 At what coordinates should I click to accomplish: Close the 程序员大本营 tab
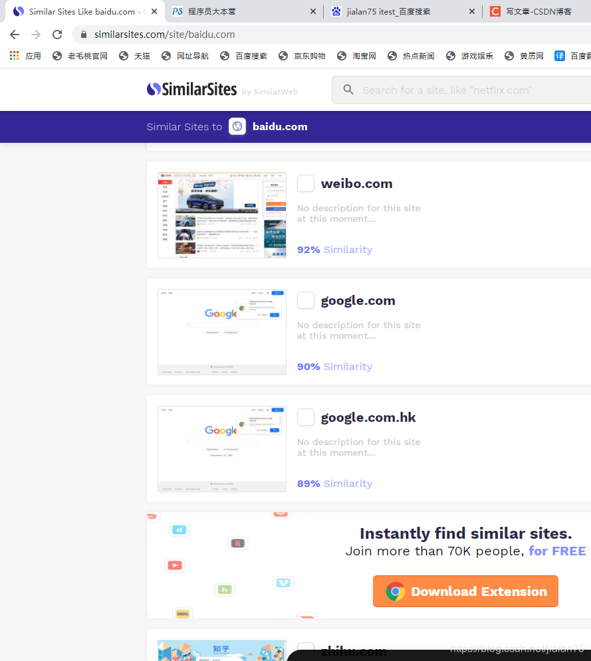coord(313,12)
